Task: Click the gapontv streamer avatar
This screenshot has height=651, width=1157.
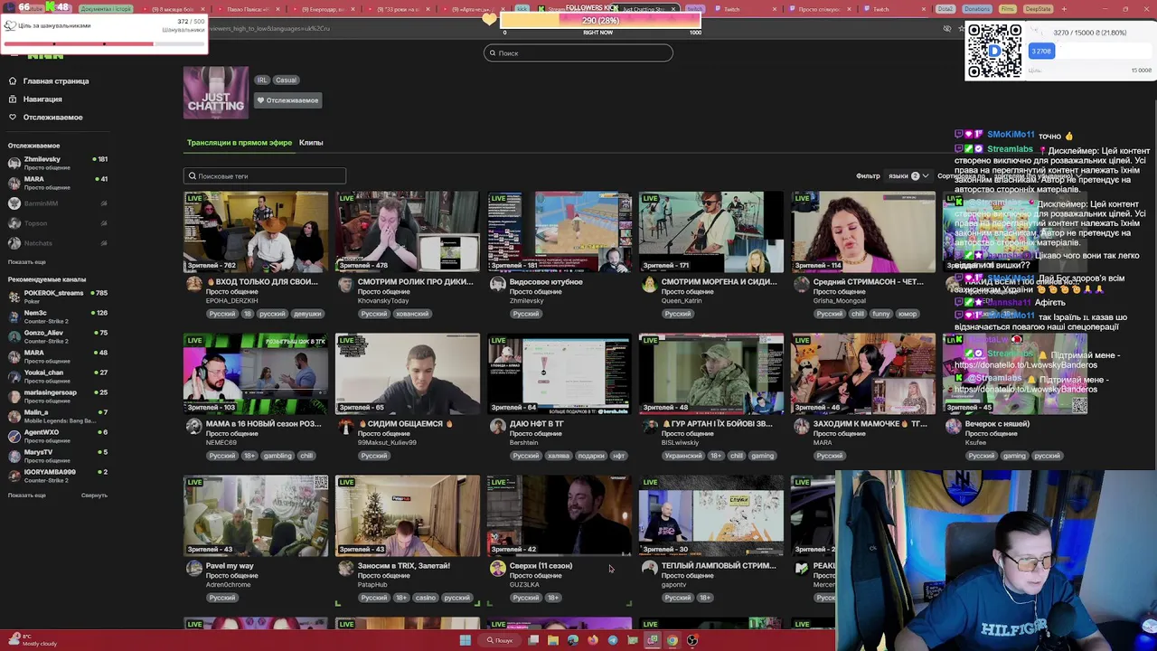Action: pyautogui.click(x=649, y=568)
